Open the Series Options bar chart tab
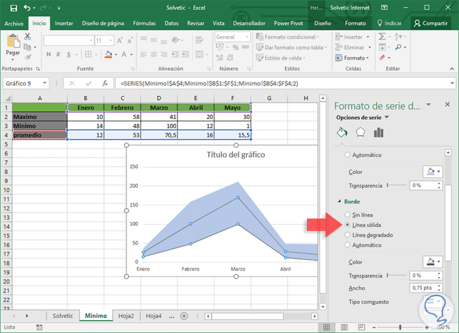This screenshot has width=459, height=333. tap(378, 133)
